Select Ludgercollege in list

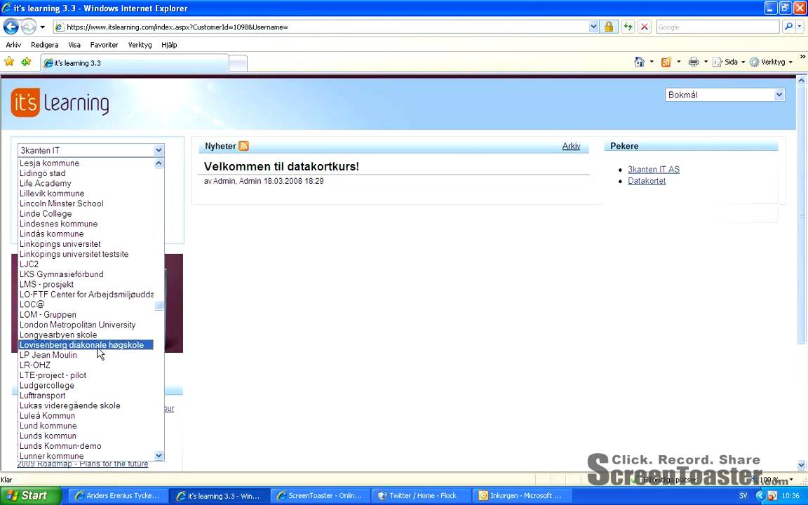coord(86,386)
